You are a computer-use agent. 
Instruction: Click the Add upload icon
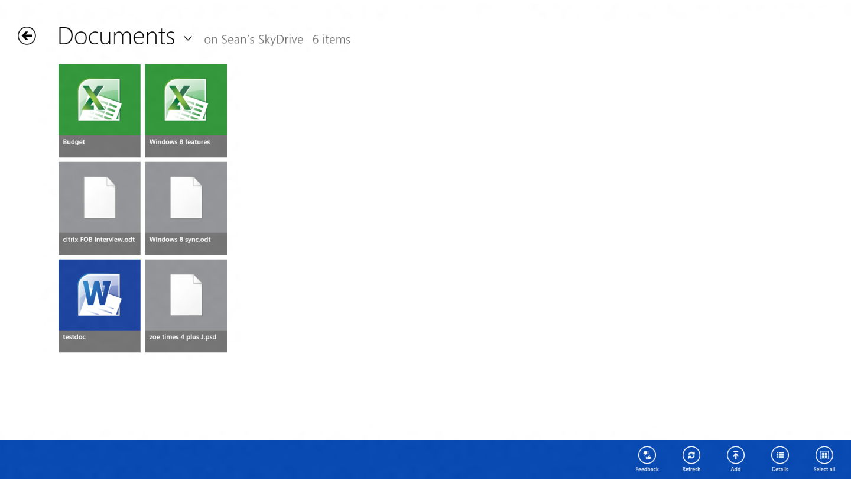point(735,455)
